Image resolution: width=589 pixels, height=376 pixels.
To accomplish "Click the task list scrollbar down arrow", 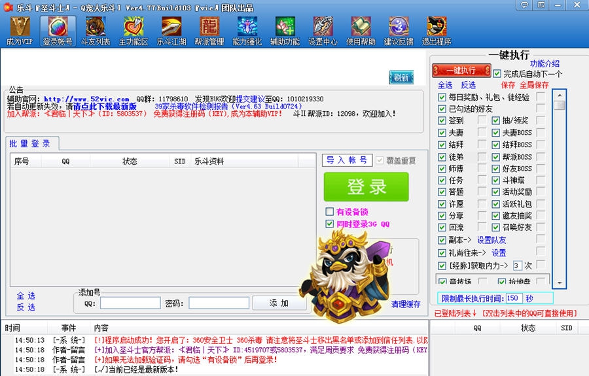I will click(x=560, y=282).
